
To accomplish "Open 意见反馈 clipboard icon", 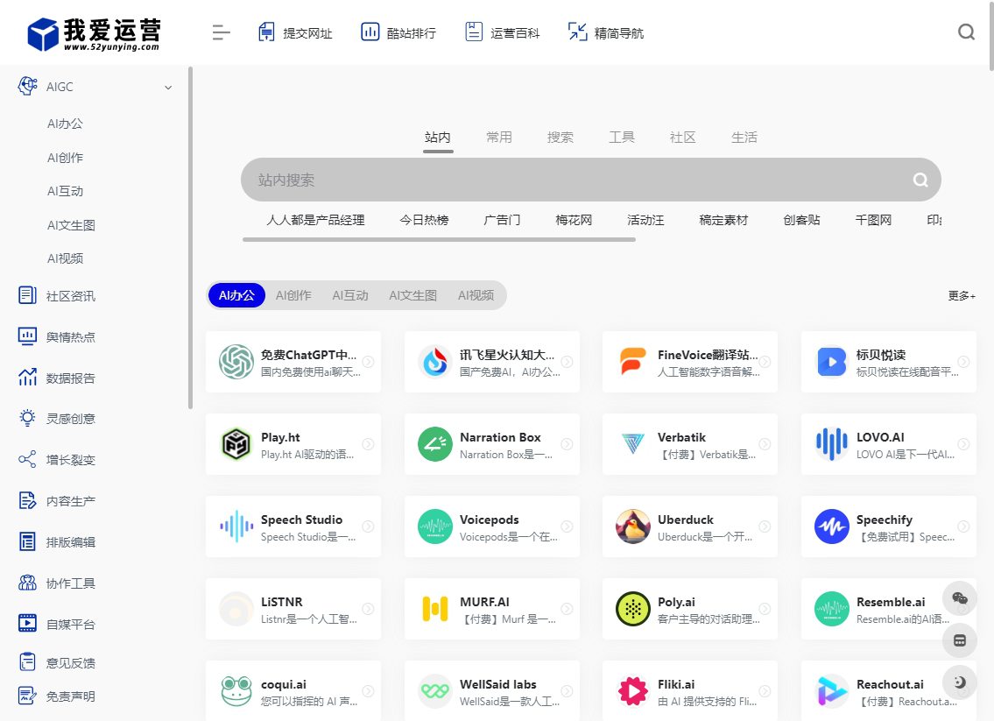I will [27, 662].
